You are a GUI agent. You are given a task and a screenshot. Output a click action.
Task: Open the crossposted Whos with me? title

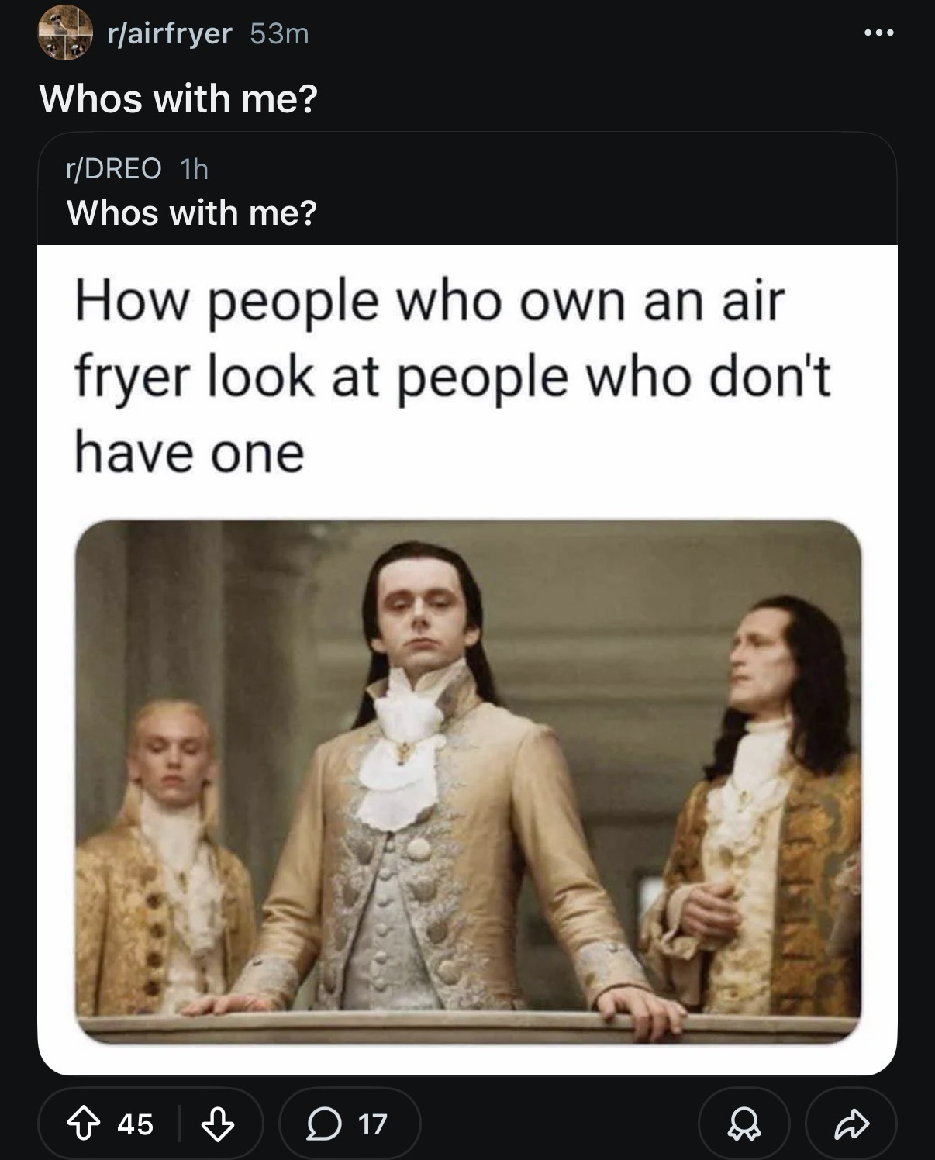(x=192, y=212)
